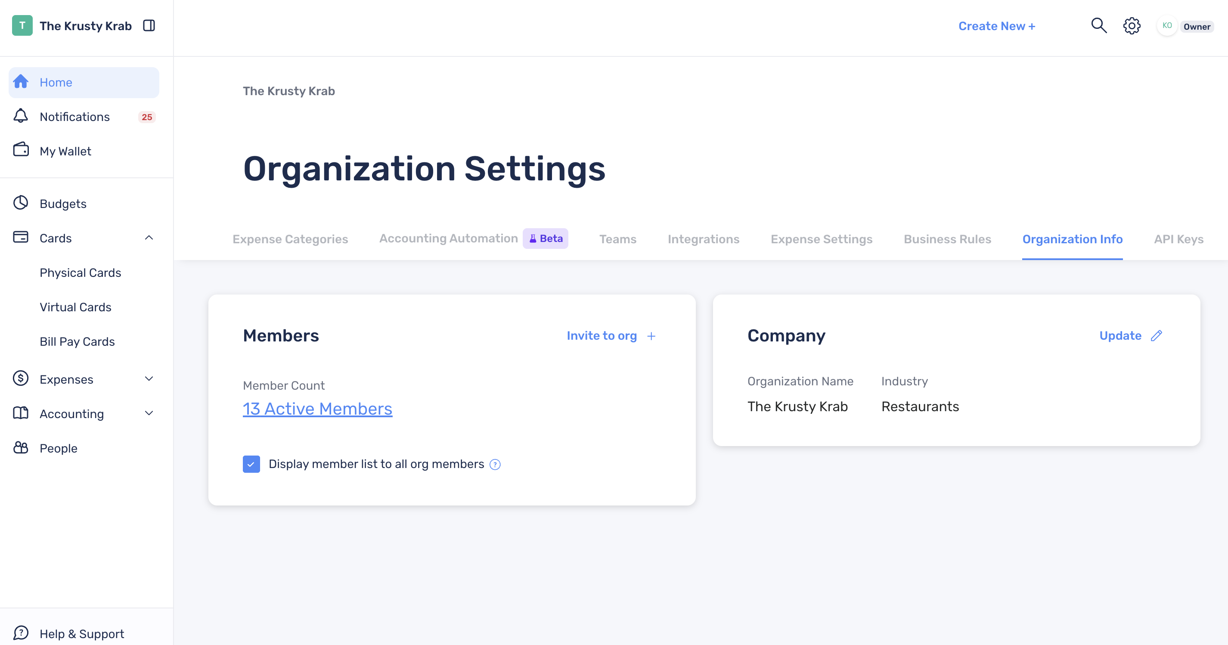This screenshot has height=645, width=1228.
Task: Expand the Expenses submenu chevron
Action: (149, 379)
